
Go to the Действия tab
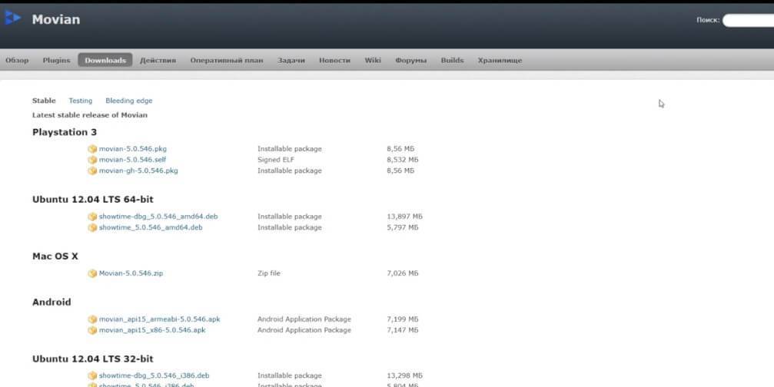point(158,60)
